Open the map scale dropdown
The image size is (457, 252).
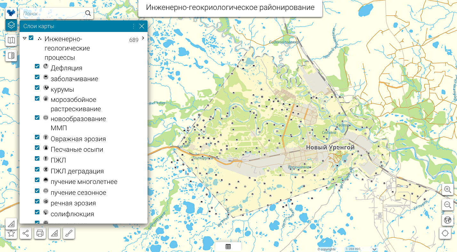click(374, 249)
